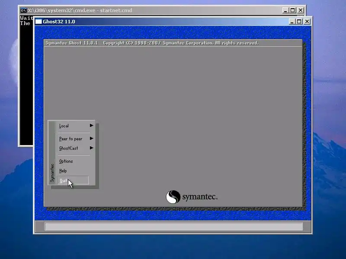Close the Ghost32 11.0 window
Image resolution: width=346 pixels, height=259 pixels.
click(x=307, y=22)
